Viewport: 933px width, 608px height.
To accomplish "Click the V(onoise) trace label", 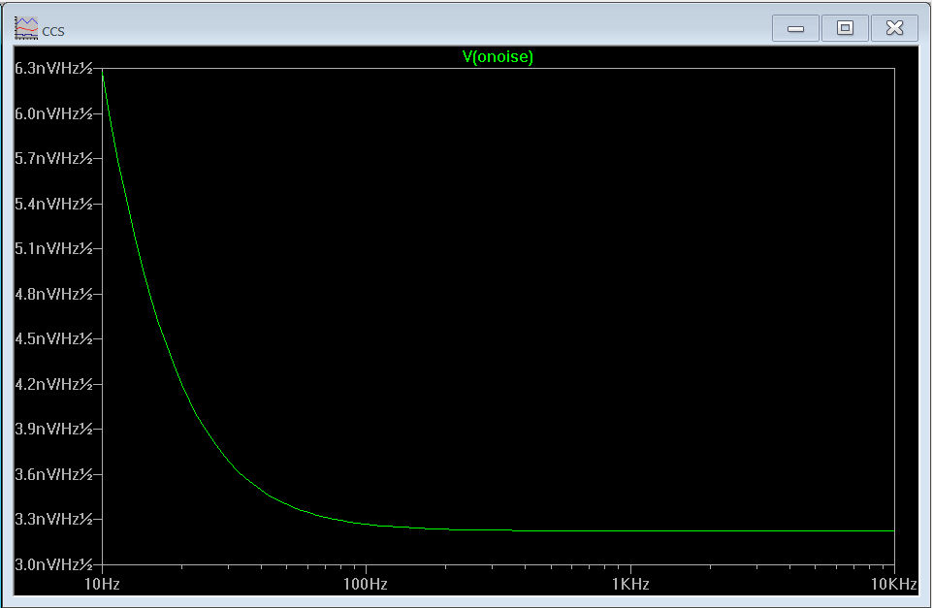I will click(498, 57).
